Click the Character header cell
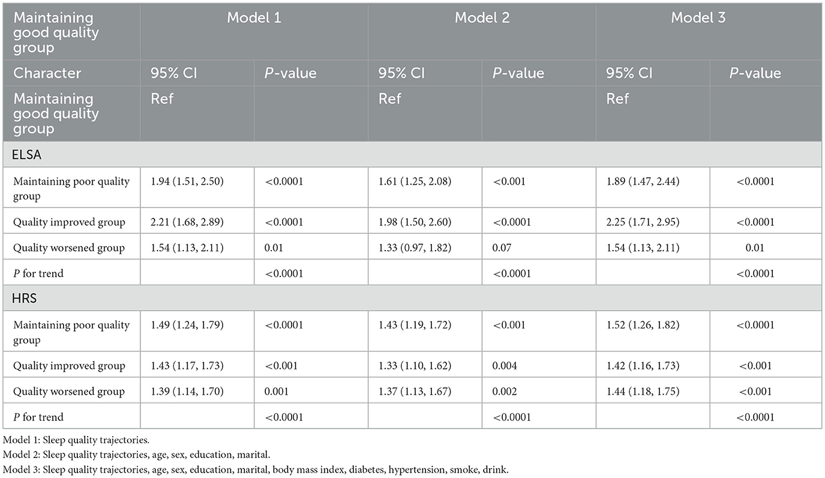Viewport: 825px width, 478px height. pos(47,73)
